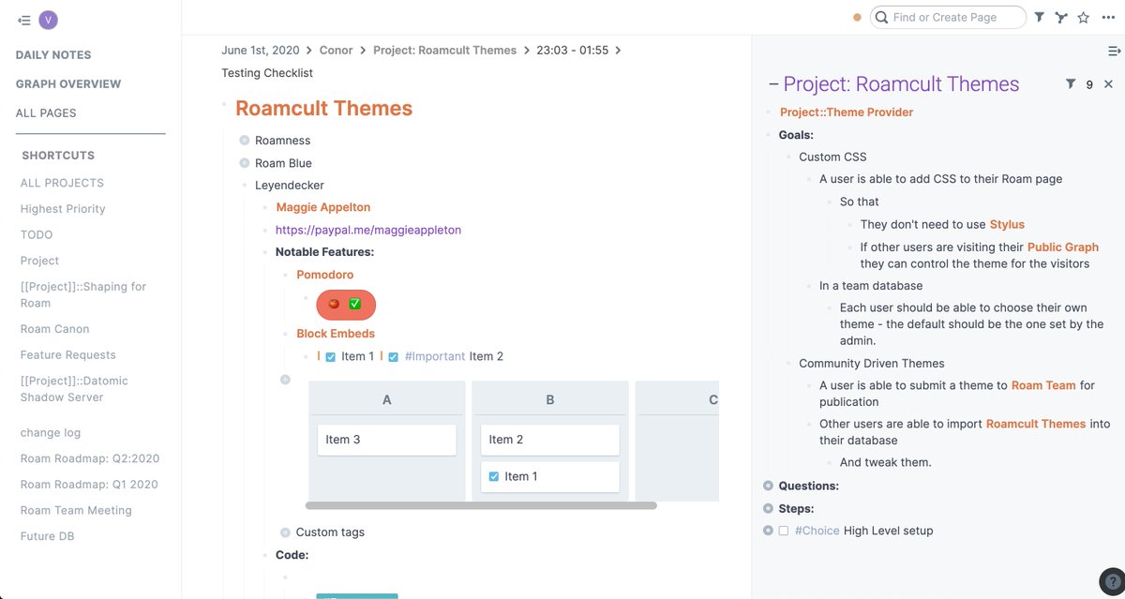Screen dimensions: 1125x599
Task: Open Roam Team Meeting shortcut
Action: pos(76,510)
